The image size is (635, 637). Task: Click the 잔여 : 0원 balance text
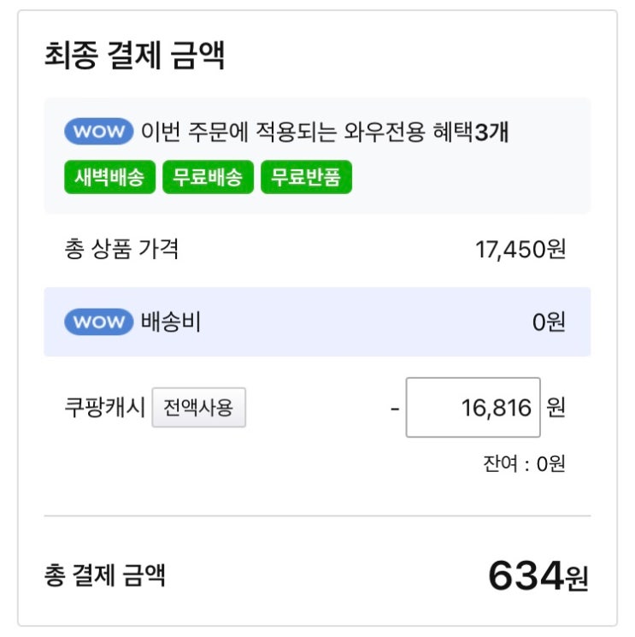point(524,464)
